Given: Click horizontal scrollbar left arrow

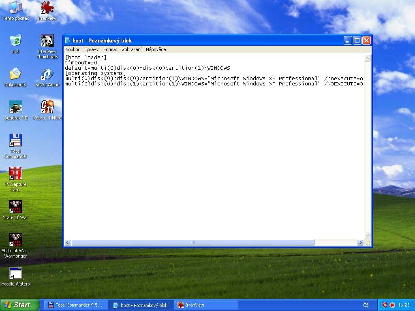Looking at the screenshot, I should (x=68, y=243).
